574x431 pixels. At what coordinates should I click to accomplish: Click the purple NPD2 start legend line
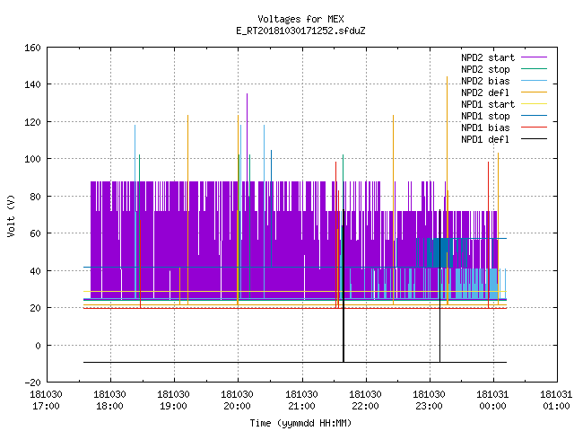(x=534, y=57)
